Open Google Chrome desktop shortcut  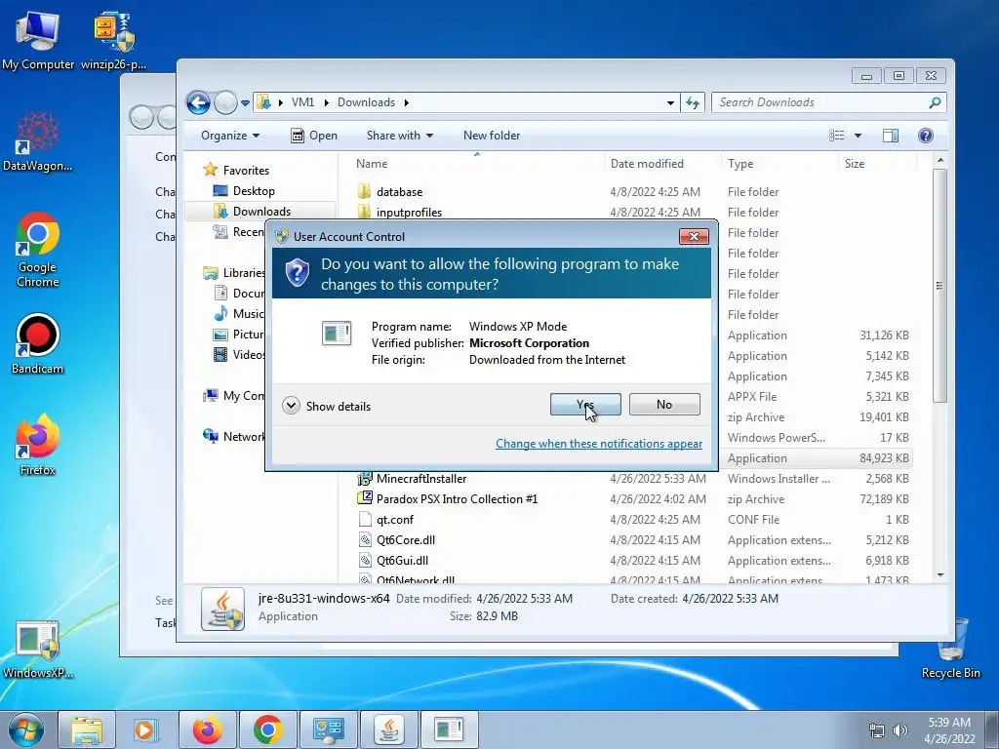tap(38, 250)
